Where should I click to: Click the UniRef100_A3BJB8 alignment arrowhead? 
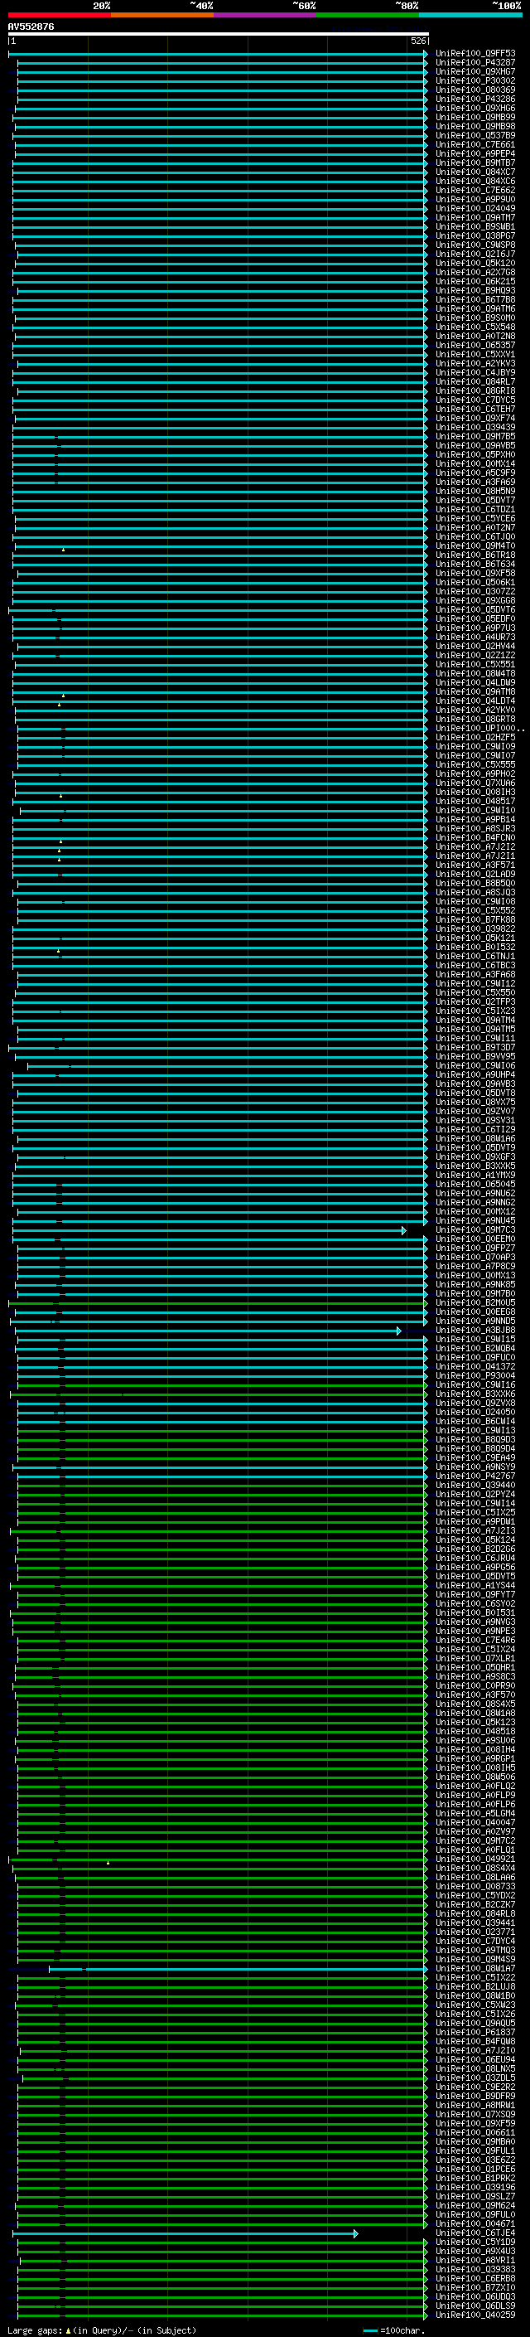[398, 1331]
